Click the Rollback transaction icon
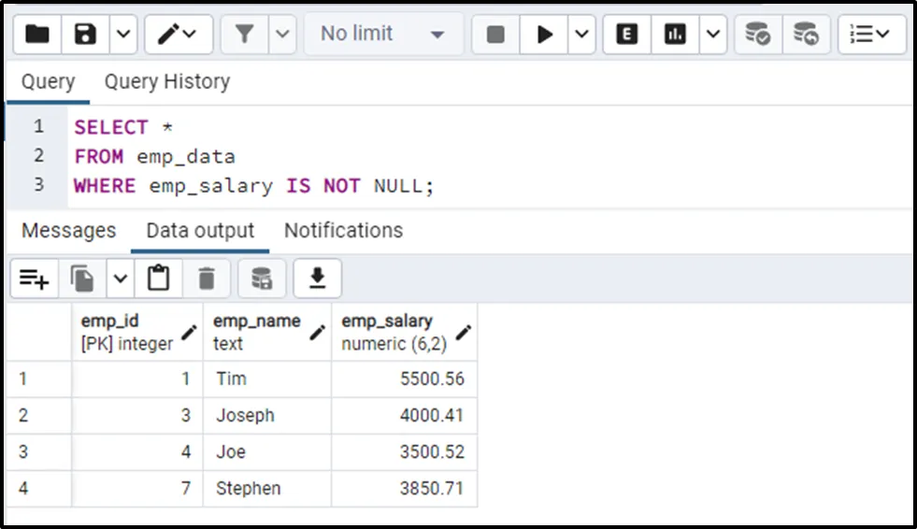 tap(806, 35)
